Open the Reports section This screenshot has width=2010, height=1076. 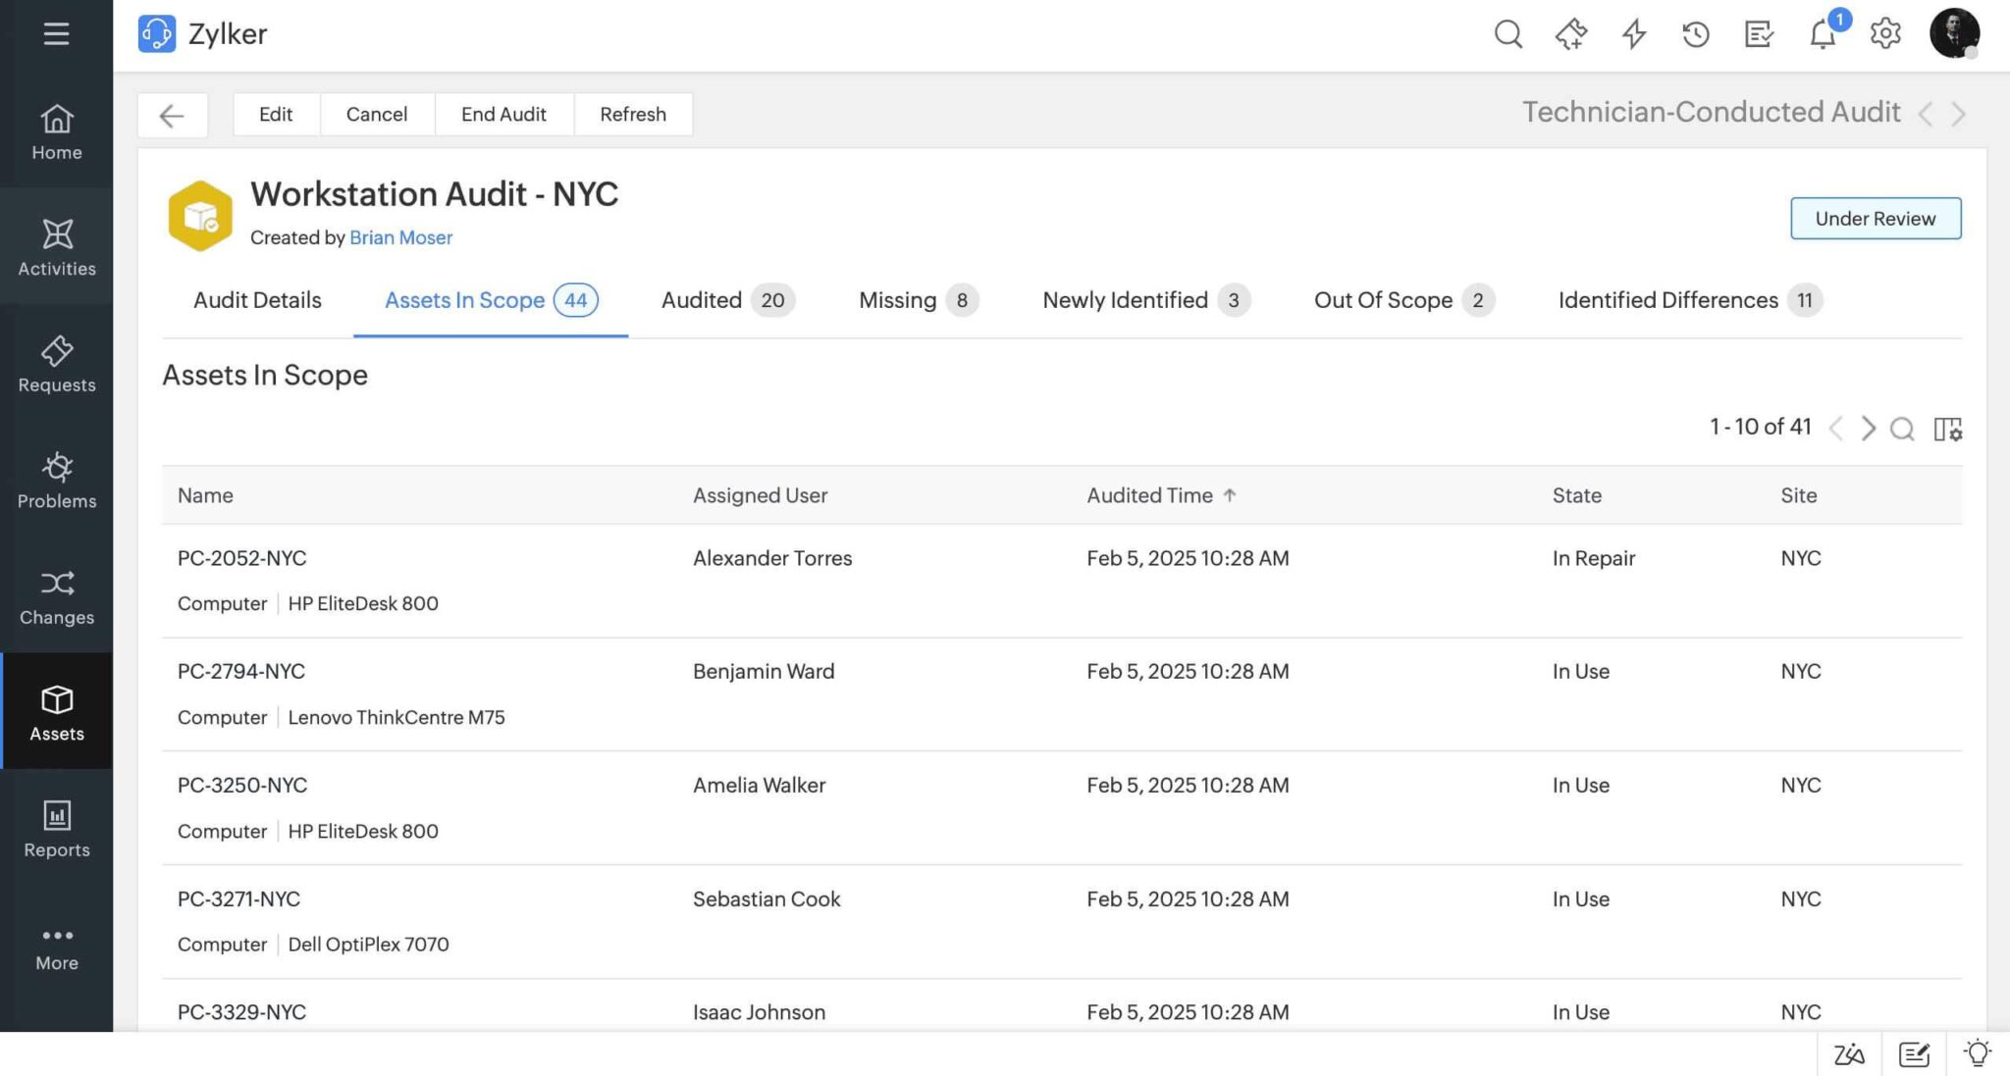tap(56, 826)
